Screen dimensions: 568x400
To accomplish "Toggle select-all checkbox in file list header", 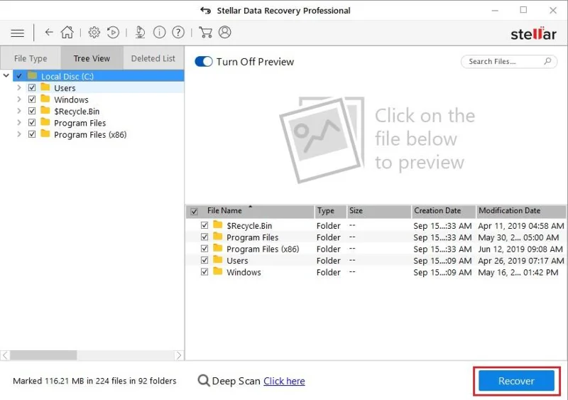I will point(194,211).
